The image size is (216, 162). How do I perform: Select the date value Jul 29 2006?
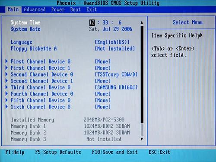(117, 29)
